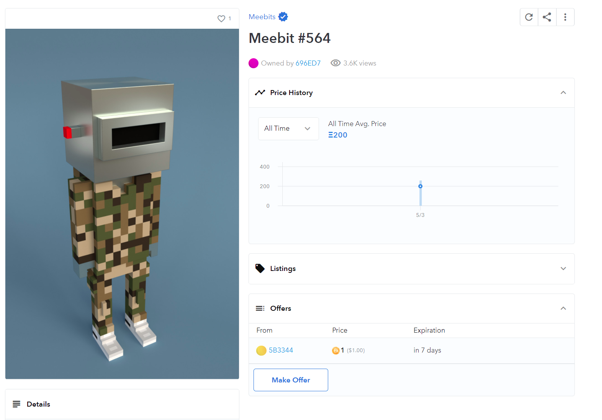Click the 5/3 price data point
Image resolution: width=602 pixels, height=420 pixels.
[420, 186]
